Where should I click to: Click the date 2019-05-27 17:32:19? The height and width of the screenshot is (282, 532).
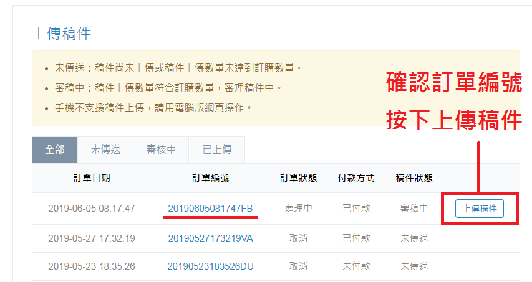(92, 238)
